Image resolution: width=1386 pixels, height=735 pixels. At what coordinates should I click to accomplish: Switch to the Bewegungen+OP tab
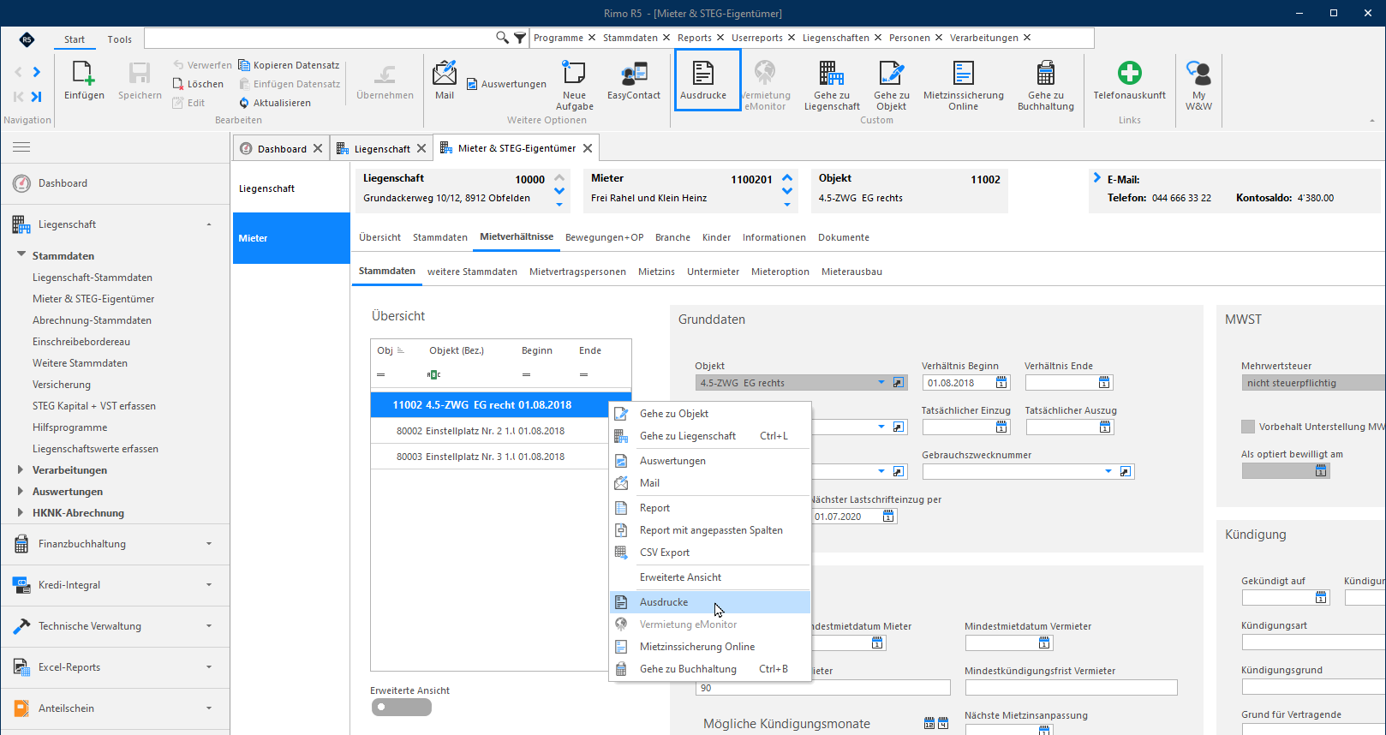point(604,237)
